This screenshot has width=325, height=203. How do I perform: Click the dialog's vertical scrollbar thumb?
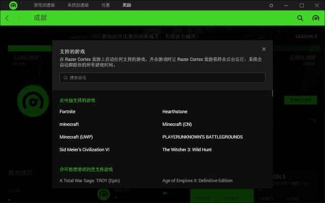(x=272, y=93)
